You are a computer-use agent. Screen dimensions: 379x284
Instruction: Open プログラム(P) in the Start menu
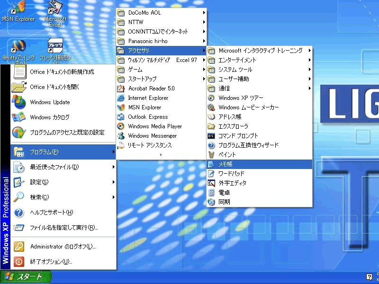(x=63, y=152)
